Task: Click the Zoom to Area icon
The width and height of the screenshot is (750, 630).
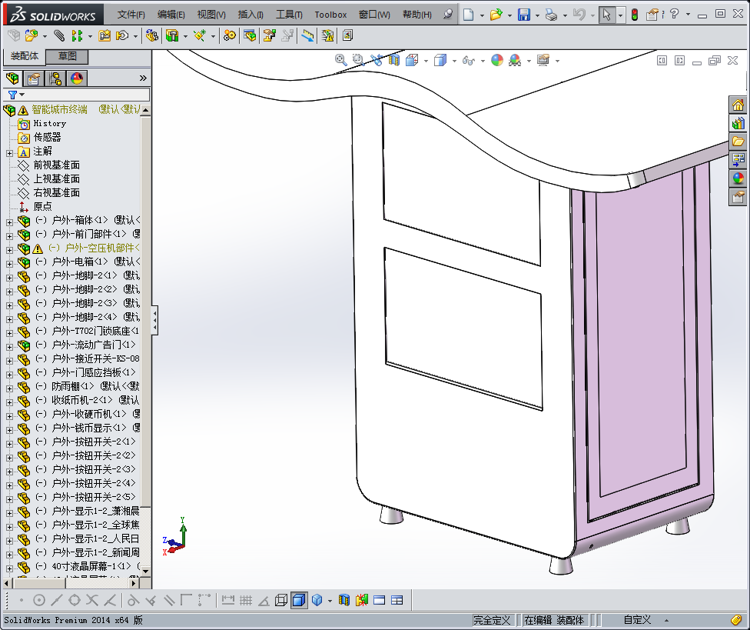Action: tap(358, 60)
